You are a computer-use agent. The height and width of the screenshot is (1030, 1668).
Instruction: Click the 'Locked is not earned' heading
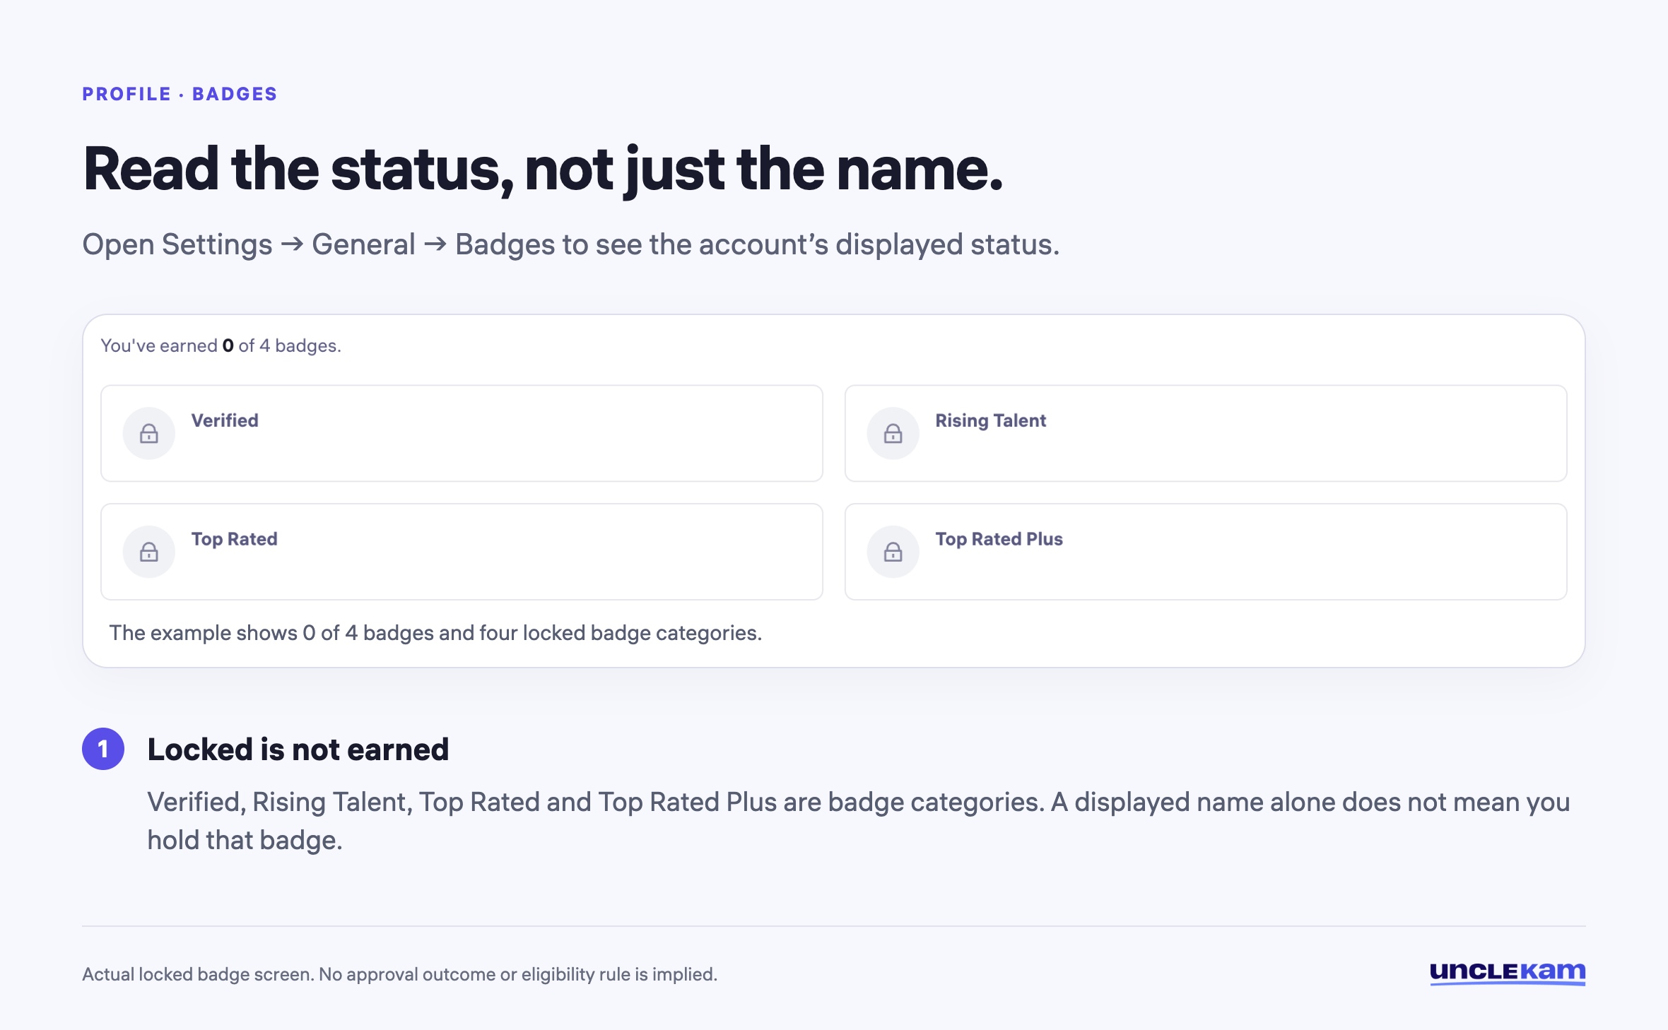pyautogui.click(x=298, y=750)
